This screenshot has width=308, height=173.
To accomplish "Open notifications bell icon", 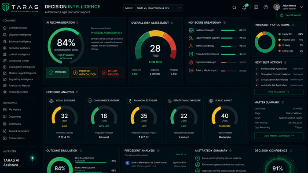I will [244, 7].
